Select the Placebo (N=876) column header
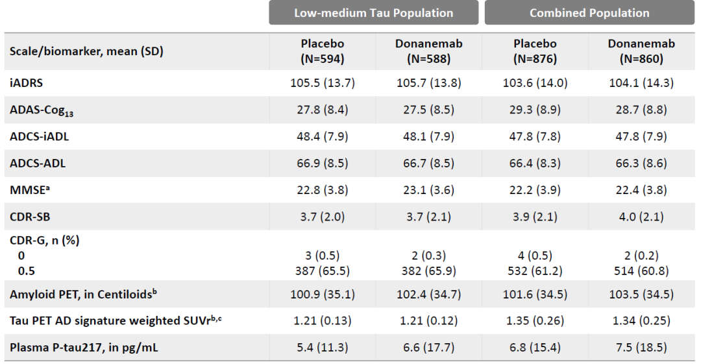Viewport: 701px width, 364px height. [535, 51]
